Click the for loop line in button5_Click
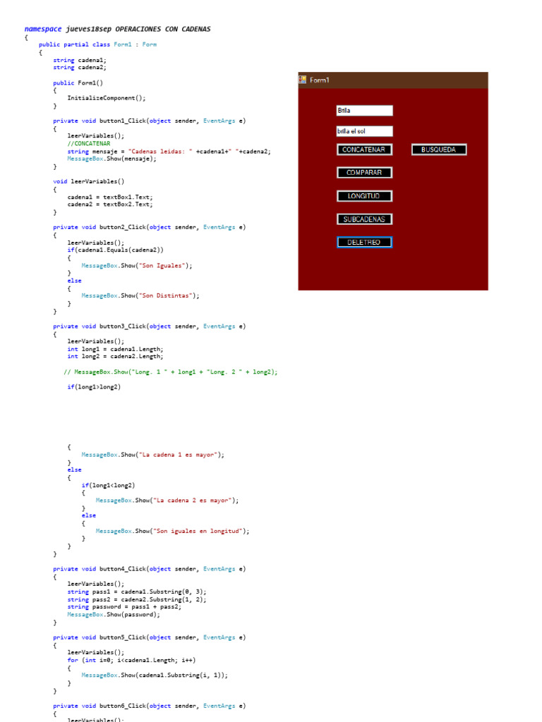Image resolution: width=542 pixels, height=722 pixels. pyautogui.click(x=131, y=660)
